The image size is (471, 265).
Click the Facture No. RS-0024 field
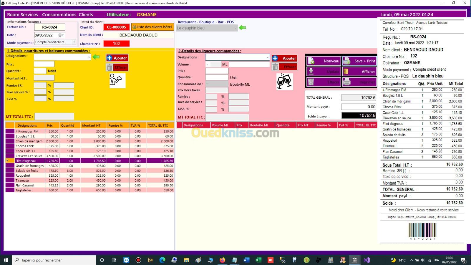(50, 27)
